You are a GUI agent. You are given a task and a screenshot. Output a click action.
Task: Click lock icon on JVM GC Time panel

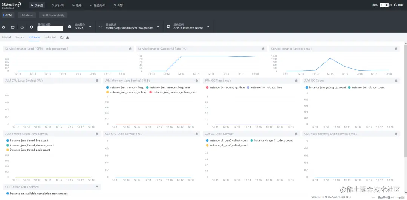point(296,81)
